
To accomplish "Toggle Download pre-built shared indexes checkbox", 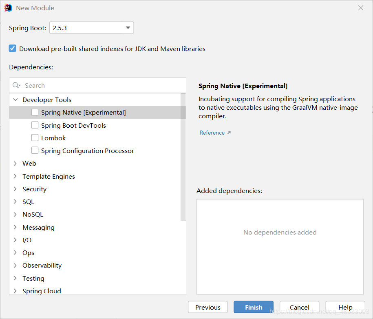I will click(x=12, y=48).
